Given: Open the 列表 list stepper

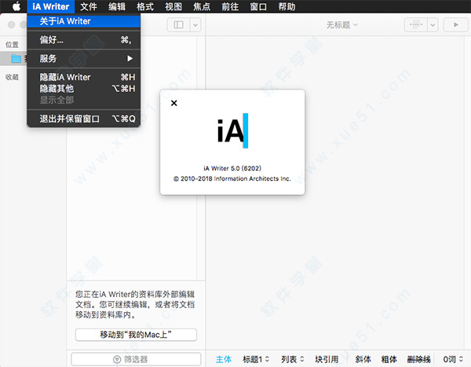Looking at the screenshot, I should coord(292,359).
